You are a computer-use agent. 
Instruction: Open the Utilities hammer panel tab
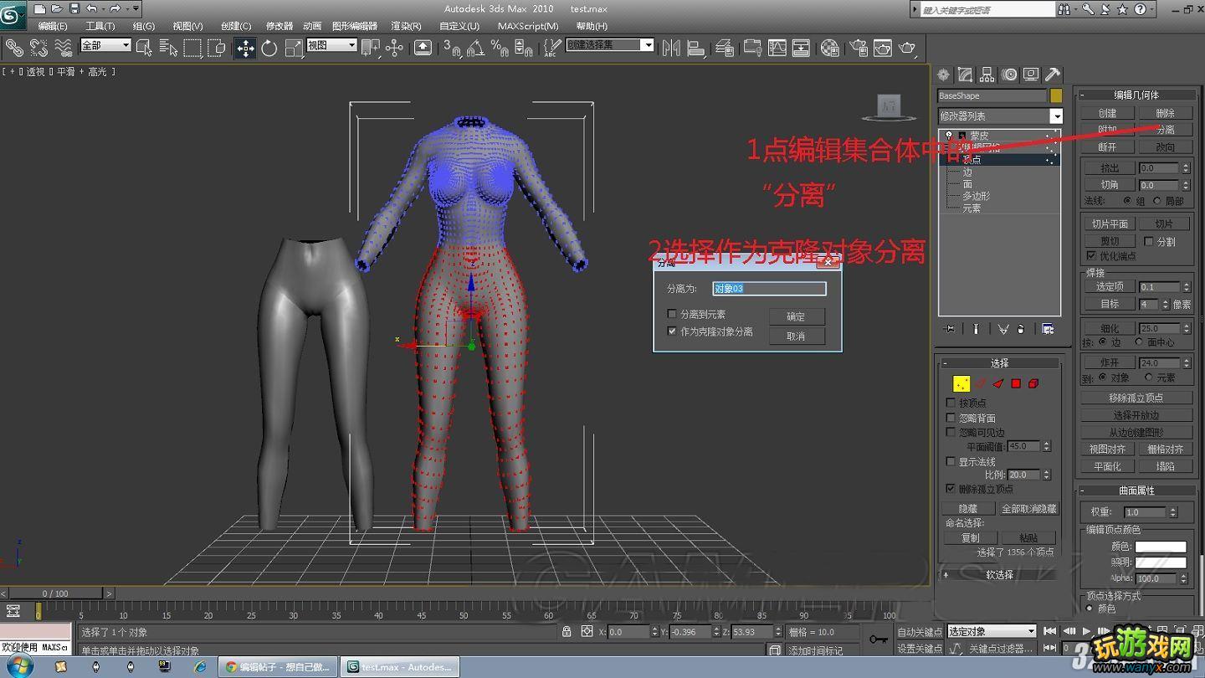[x=1053, y=74]
